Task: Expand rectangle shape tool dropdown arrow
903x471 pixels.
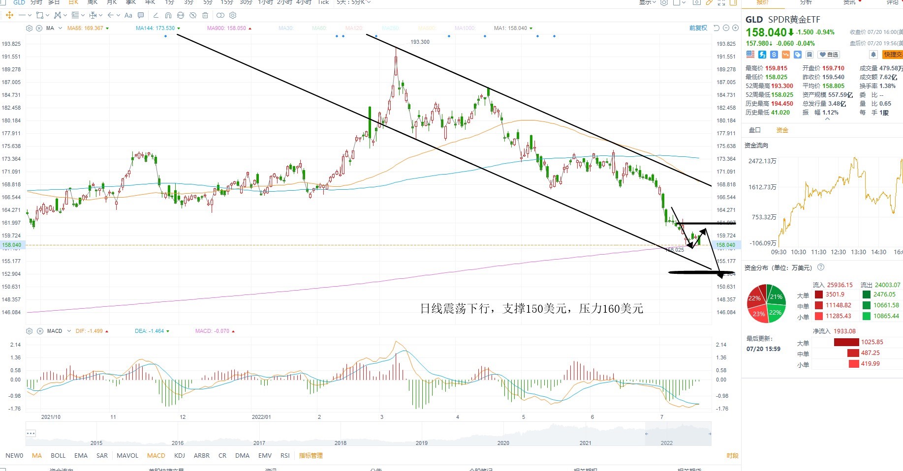Action: (x=47, y=15)
